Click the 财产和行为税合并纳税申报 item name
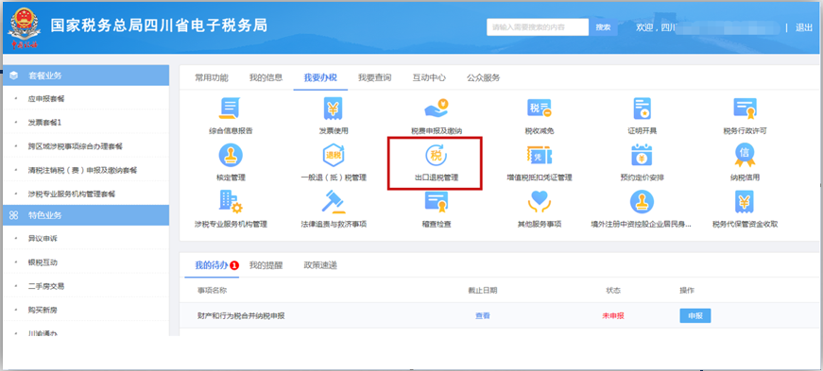 coord(242,316)
